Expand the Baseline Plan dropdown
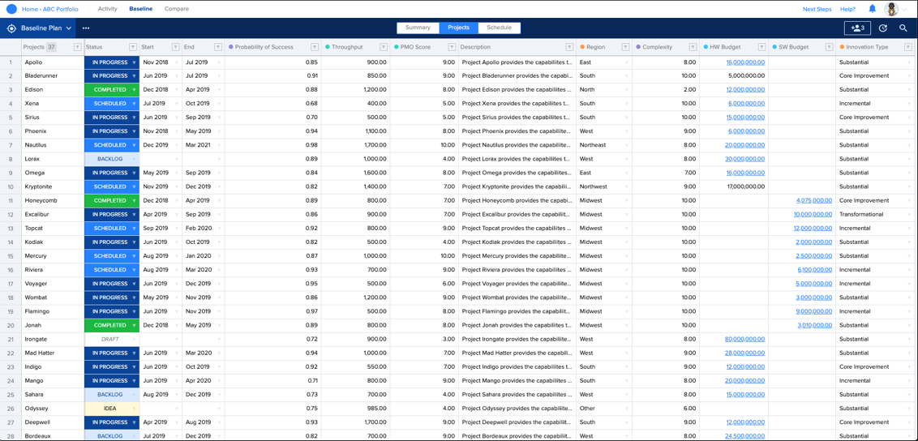Screen dimensions: 918x441 point(69,28)
